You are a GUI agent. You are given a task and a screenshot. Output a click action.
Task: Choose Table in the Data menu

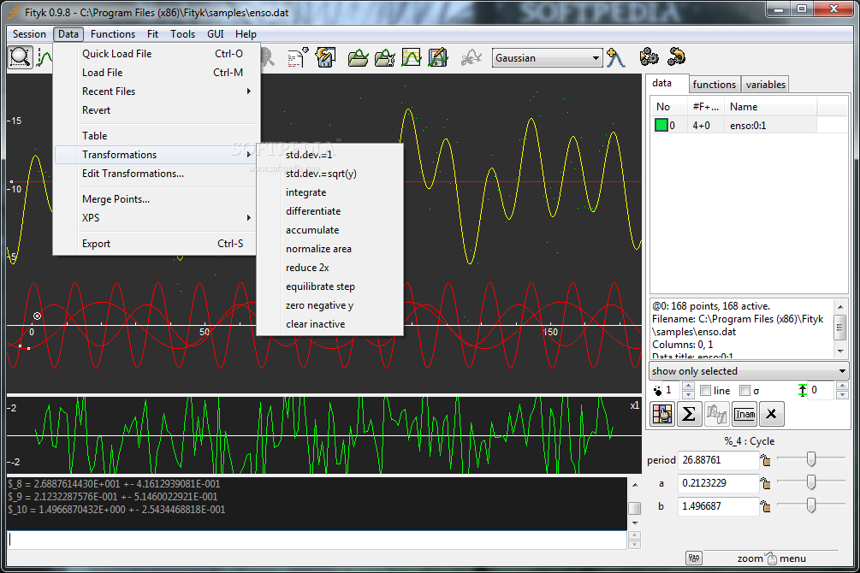pyautogui.click(x=157, y=135)
